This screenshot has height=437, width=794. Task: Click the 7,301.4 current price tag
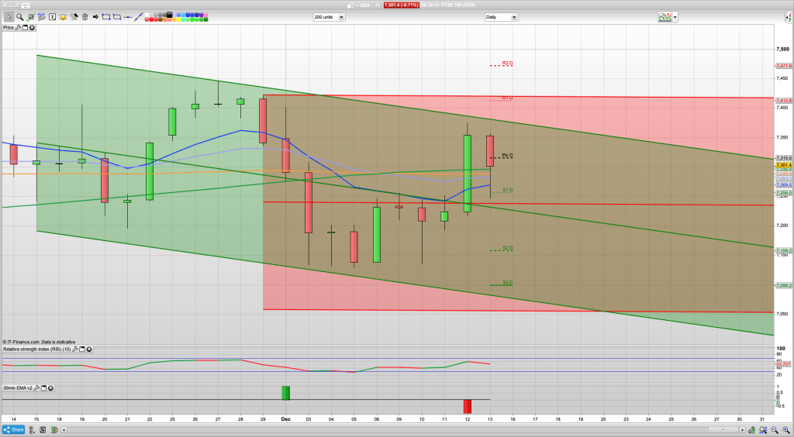coord(784,165)
